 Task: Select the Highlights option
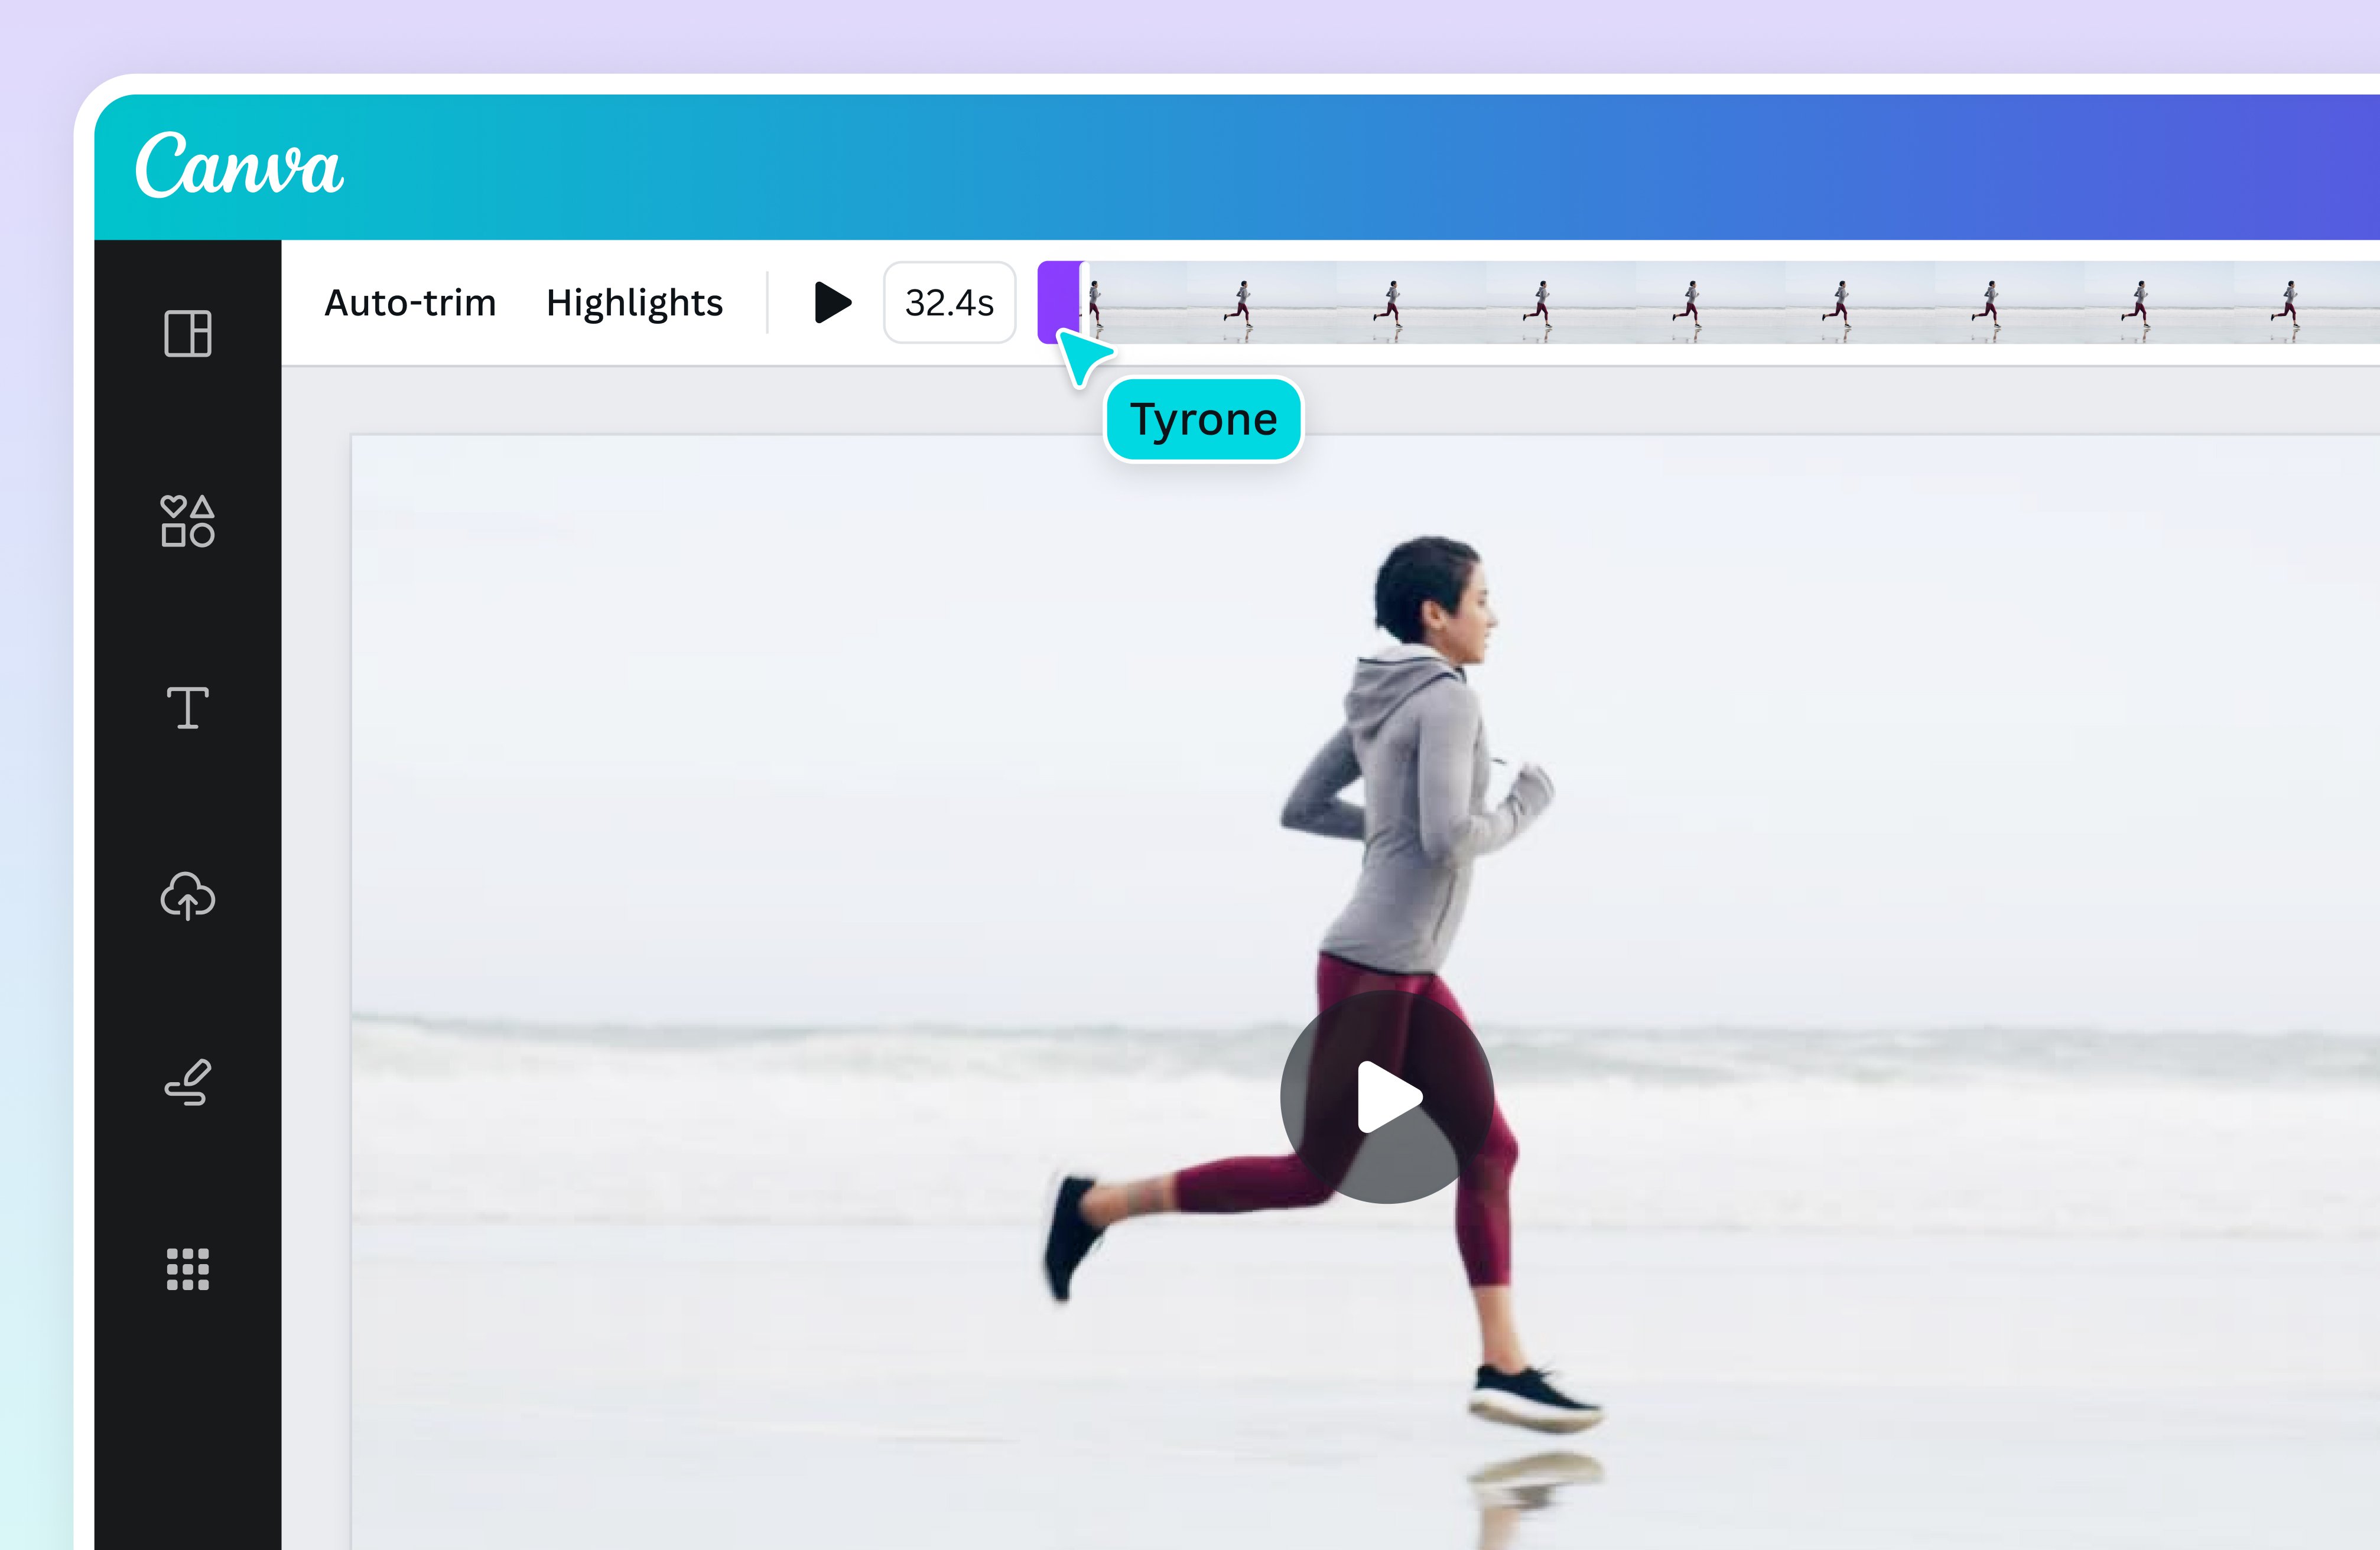pyautogui.click(x=634, y=303)
